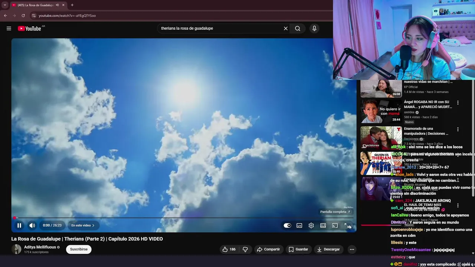Viewport: 475px width, 267px height.
Task: Open Aditya Mellifluous channel avatar
Action: click(16, 249)
